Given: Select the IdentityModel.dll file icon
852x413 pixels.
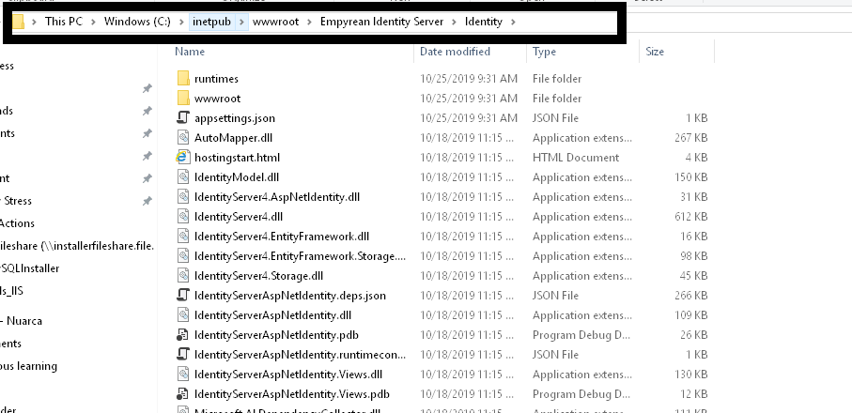Looking at the screenshot, I should click(184, 176).
